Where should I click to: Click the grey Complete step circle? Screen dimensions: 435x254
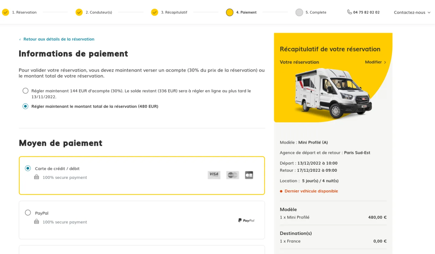tap(299, 12)
